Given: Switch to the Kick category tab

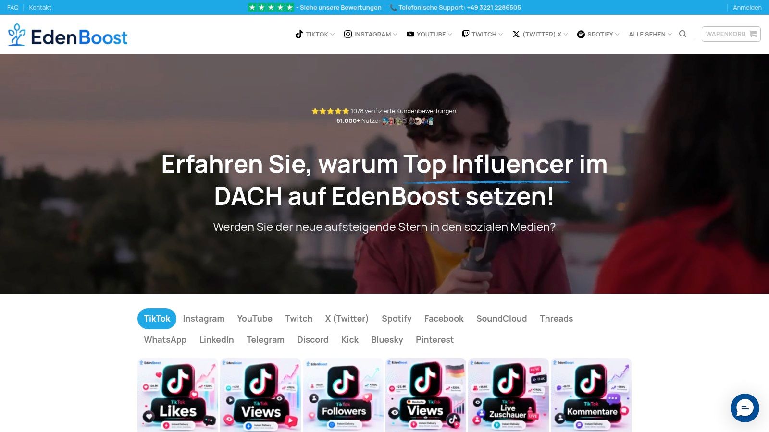Looking at the screenshot, I should [349, 340].
